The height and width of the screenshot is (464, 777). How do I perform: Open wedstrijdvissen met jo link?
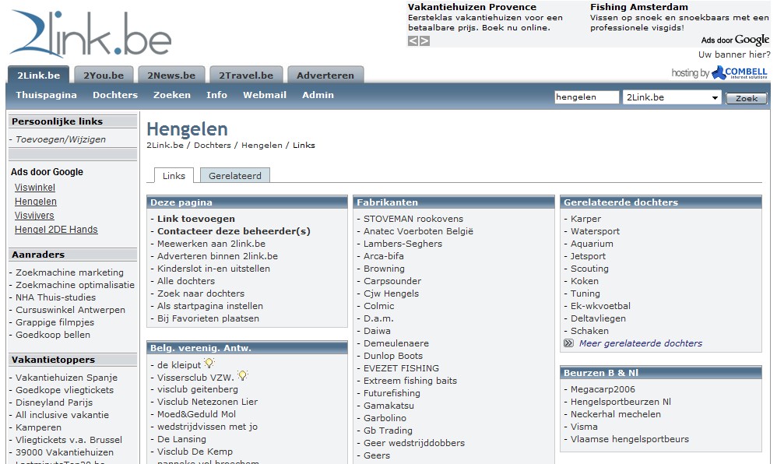(x=208, y=427)
